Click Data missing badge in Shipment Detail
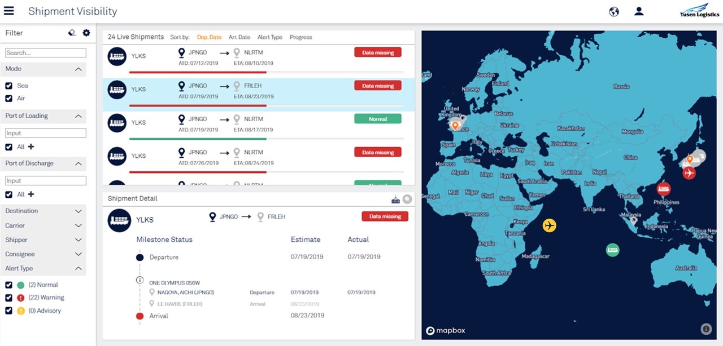This screenshot has height=346, width=723. [x=385, y=216]
